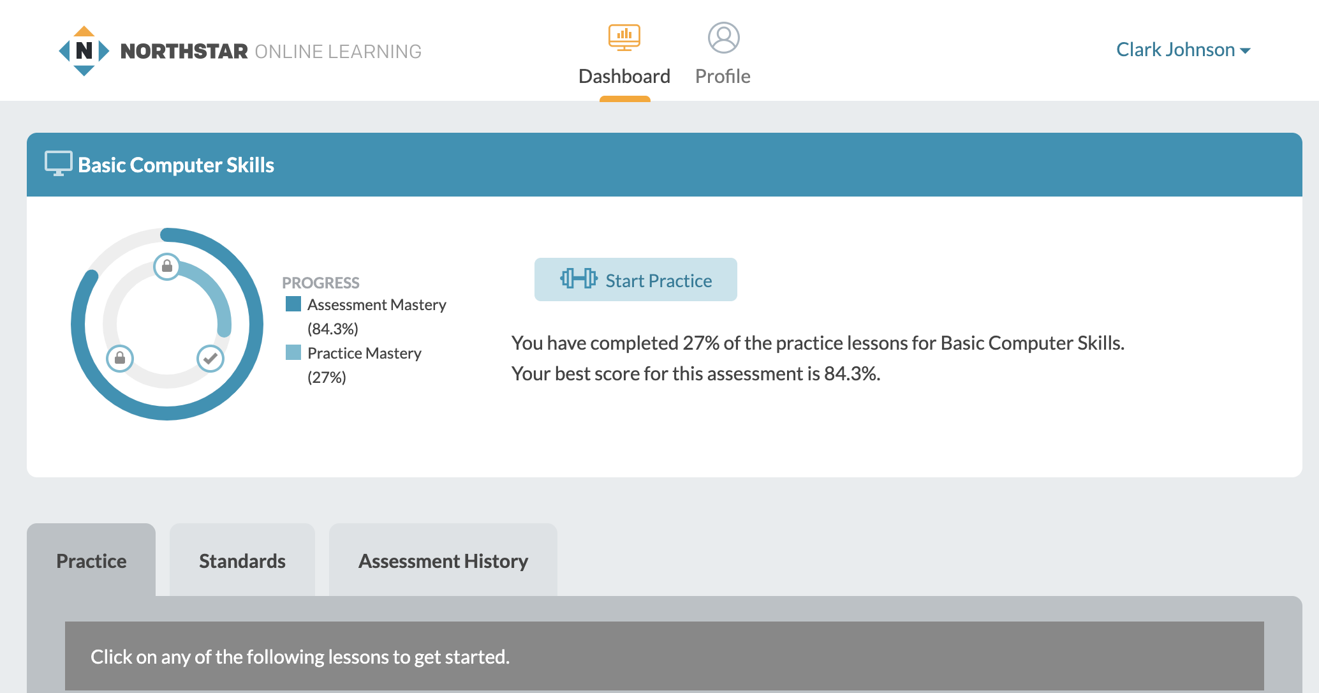The image size is (1319, 693).
Task: Click the gray lessons instruction banner
Action: [663, 656]
